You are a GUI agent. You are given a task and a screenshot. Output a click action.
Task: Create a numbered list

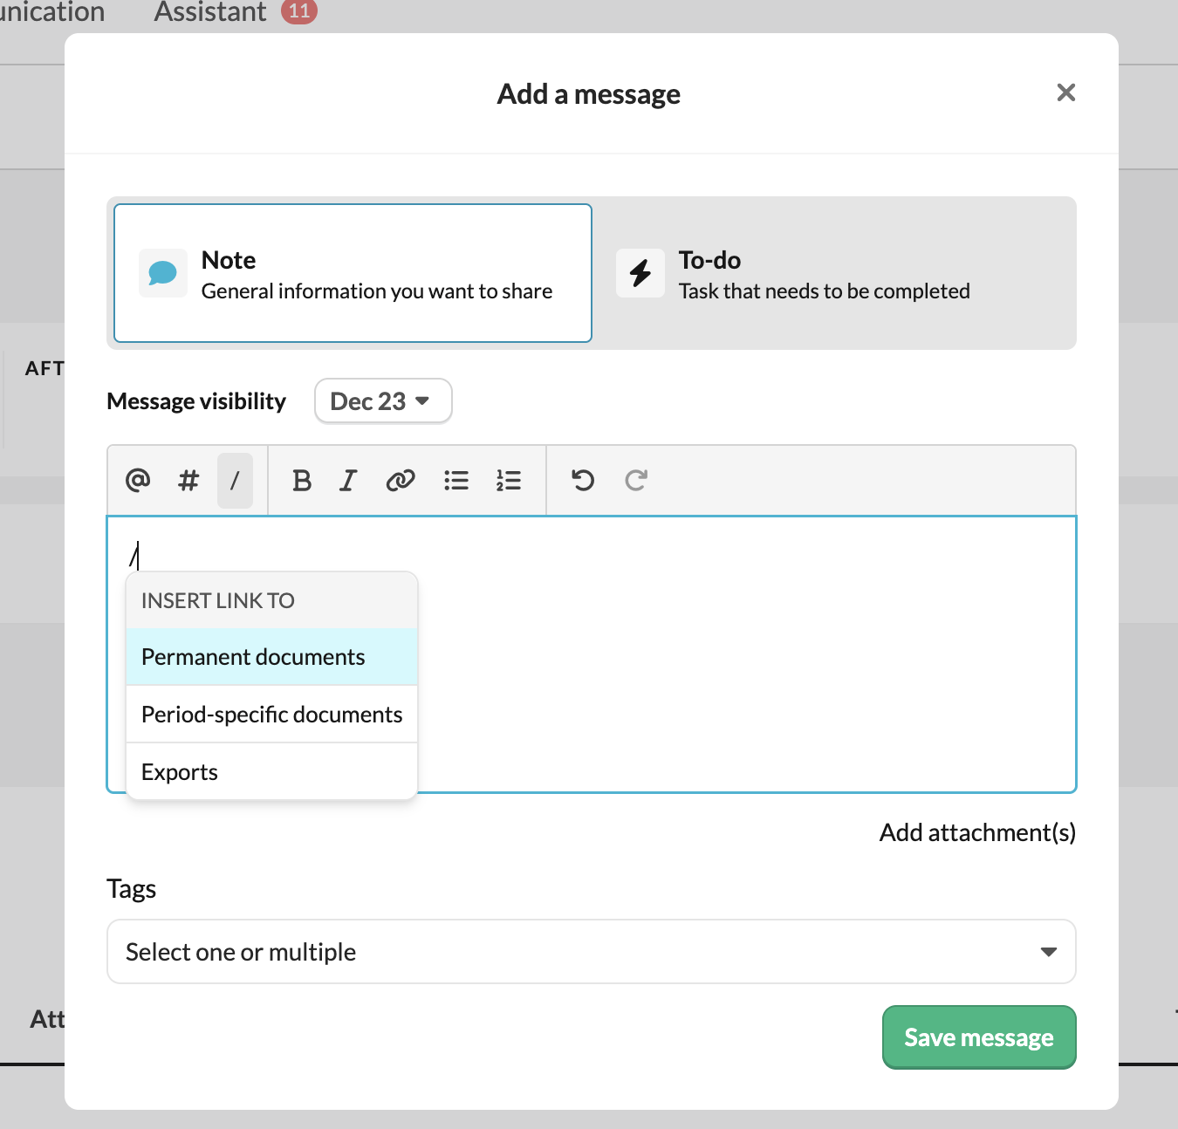click(509, 480)
